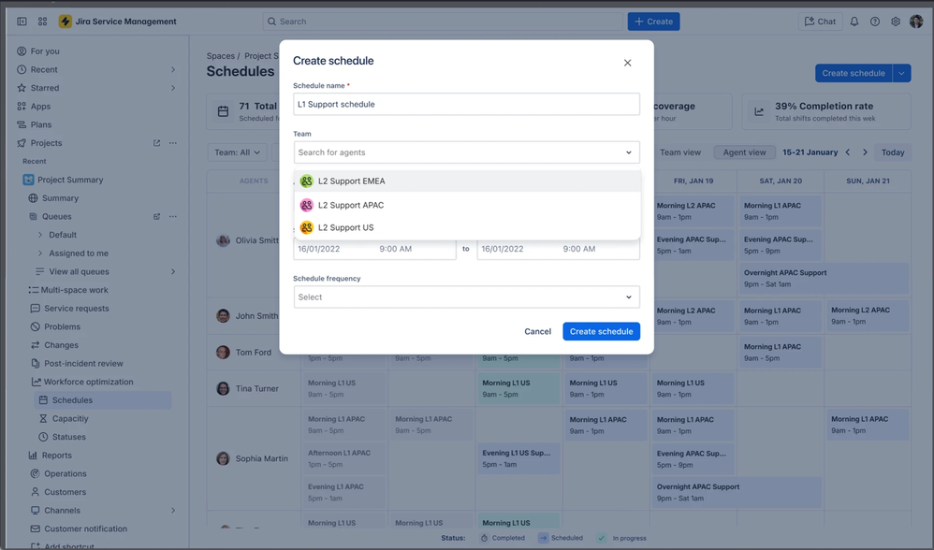This screenshot has height=550, width=934.
Task: Open the split arrow beside Create schedule
Action: [x=902, y=73]
